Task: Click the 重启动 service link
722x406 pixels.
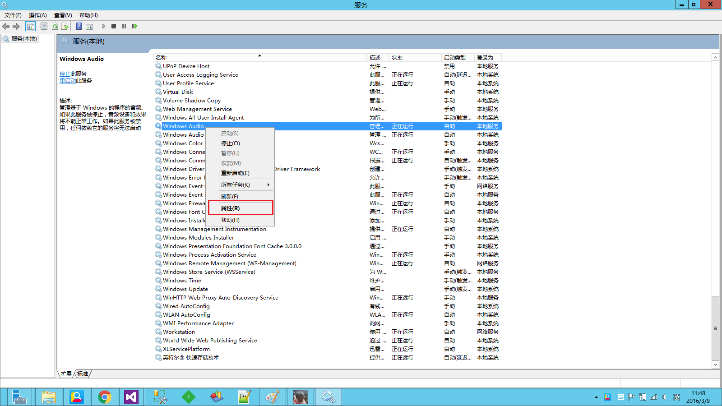Action: coord(68,81)
